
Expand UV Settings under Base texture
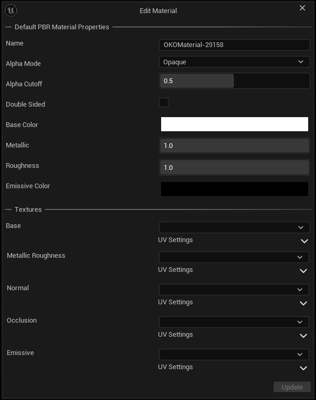(x=304, y=241)
